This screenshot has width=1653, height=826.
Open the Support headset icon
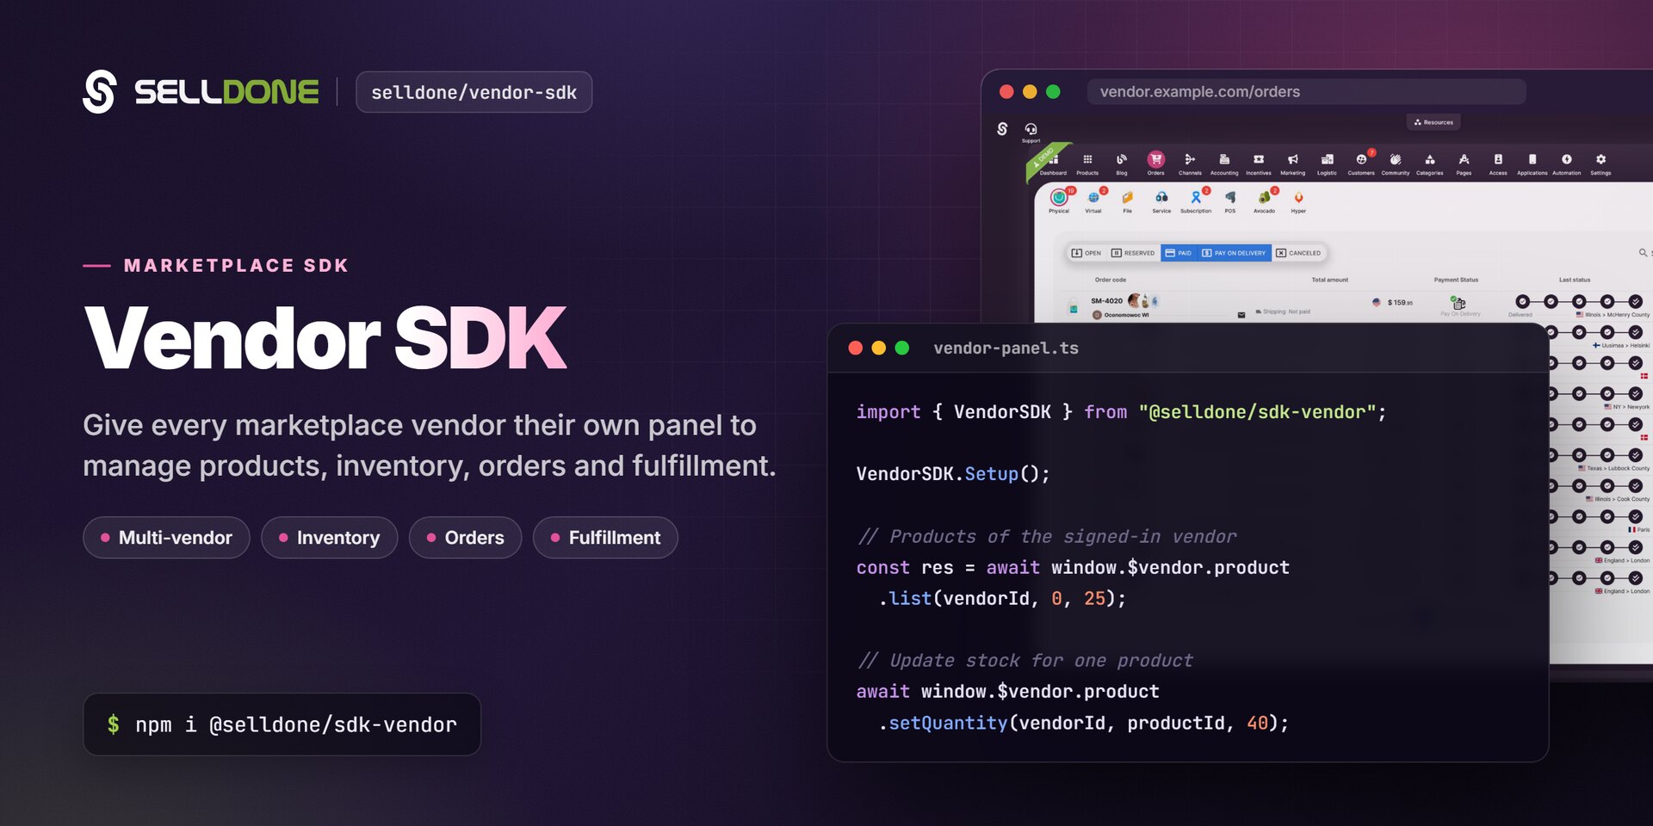point(1031,132)
